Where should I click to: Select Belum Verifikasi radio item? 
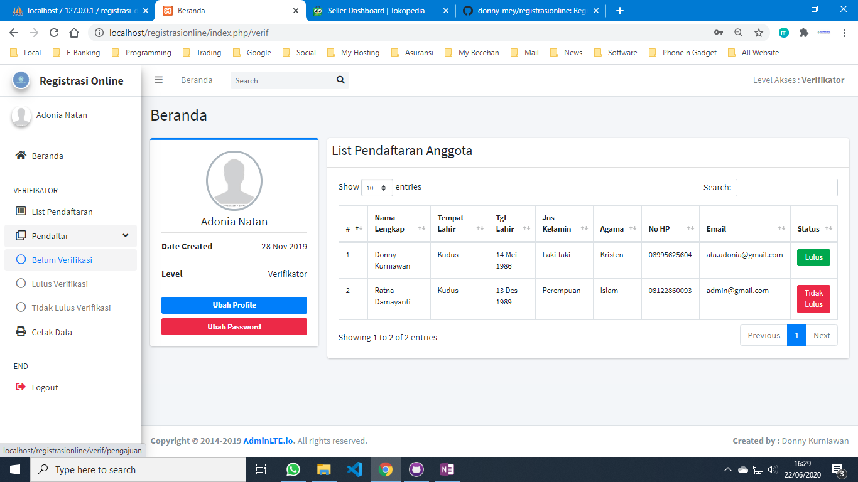21,260
